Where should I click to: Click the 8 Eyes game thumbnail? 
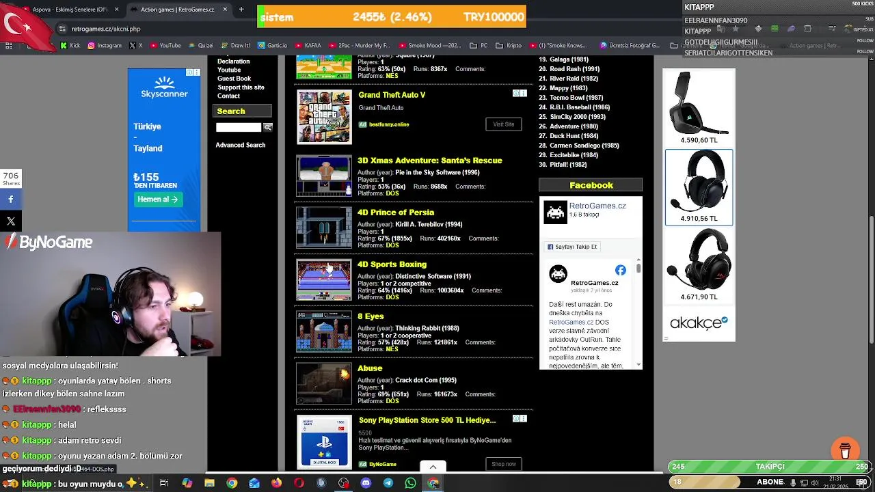click(x=324, y=331)
